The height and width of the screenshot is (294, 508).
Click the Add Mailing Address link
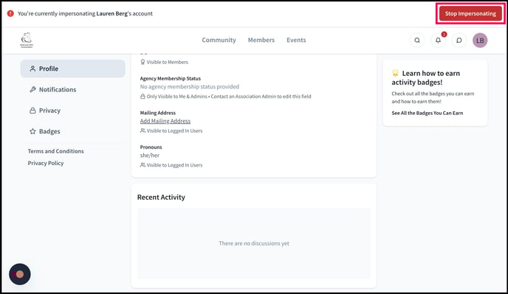(165, 121)
